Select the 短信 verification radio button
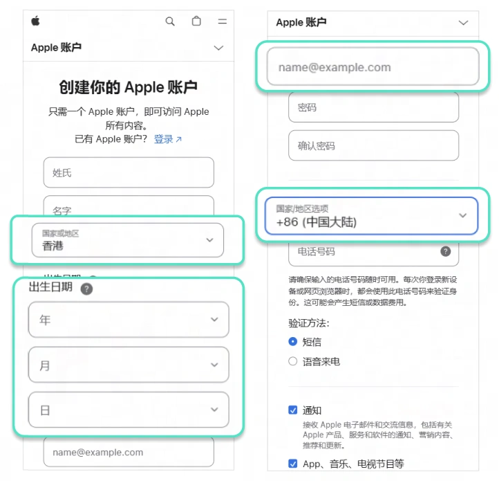 [x=293, y=341]
